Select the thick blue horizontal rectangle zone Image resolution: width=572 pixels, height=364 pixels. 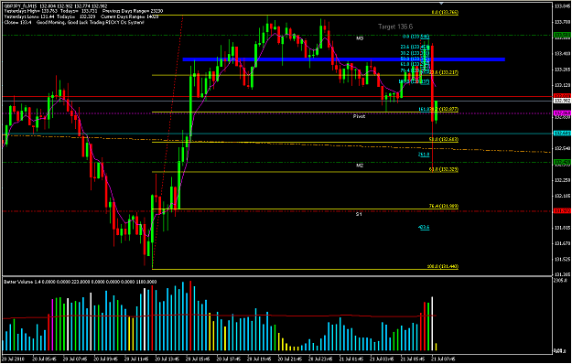point(343,59)
